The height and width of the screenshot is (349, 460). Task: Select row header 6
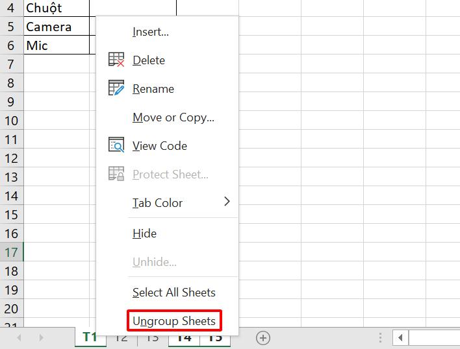coord(12,45)
